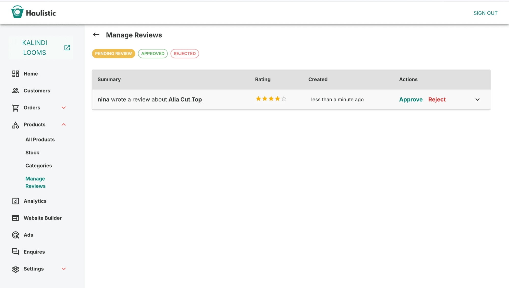Go to Stock menu item

click(32, 153)
